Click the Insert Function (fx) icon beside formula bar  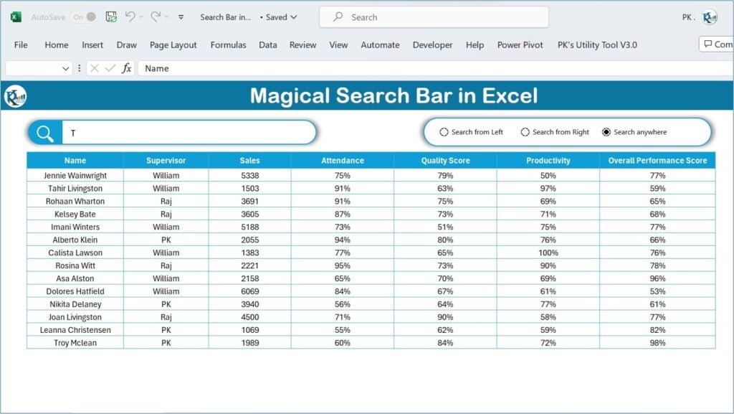point(127,69)
